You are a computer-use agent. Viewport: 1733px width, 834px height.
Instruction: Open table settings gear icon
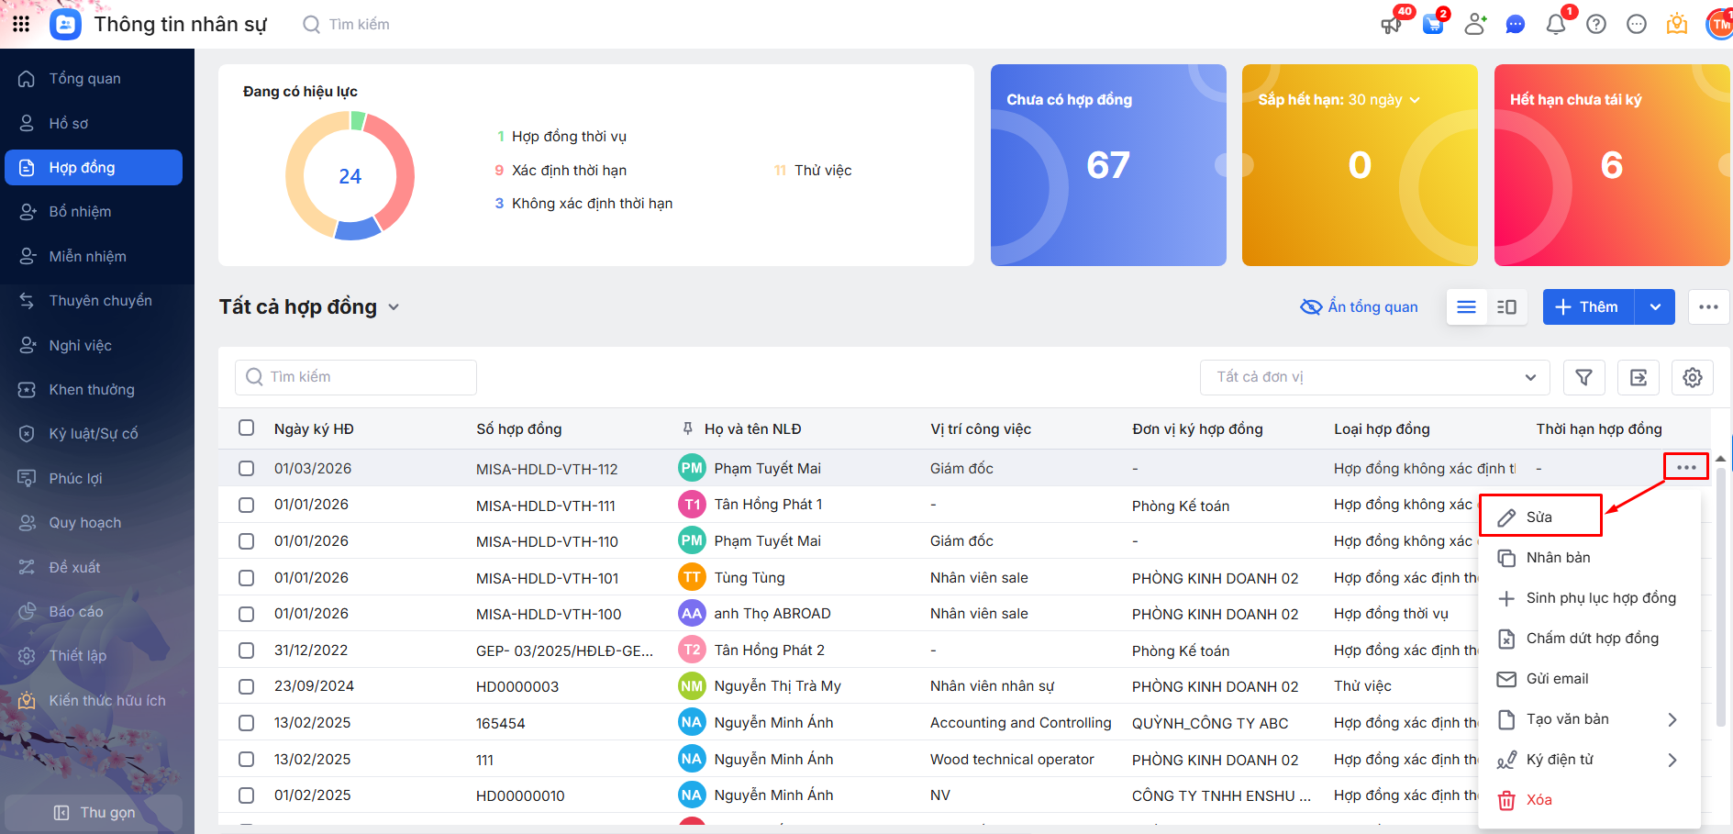click(1692, 377)
